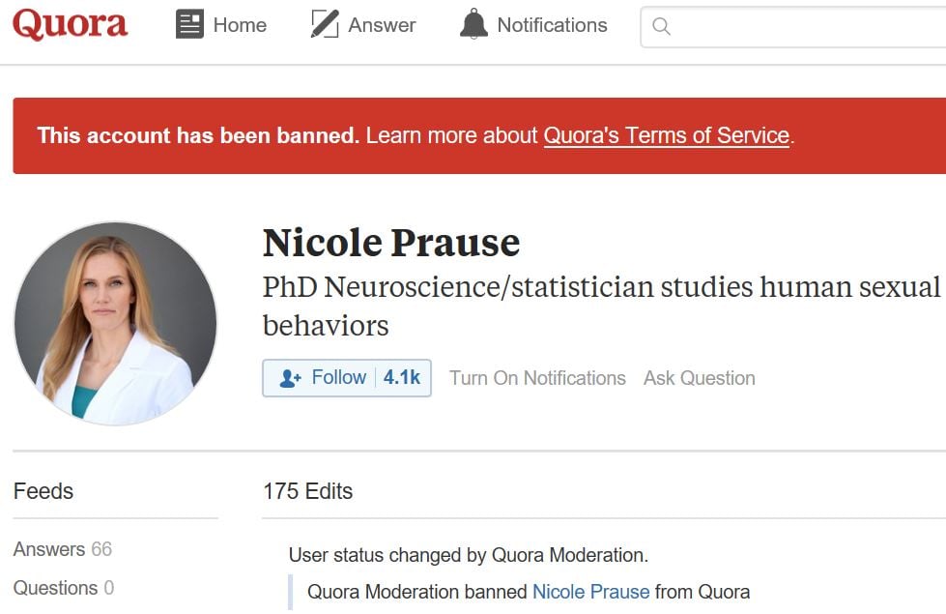Click the 4.1k follower count

point(401,377)
